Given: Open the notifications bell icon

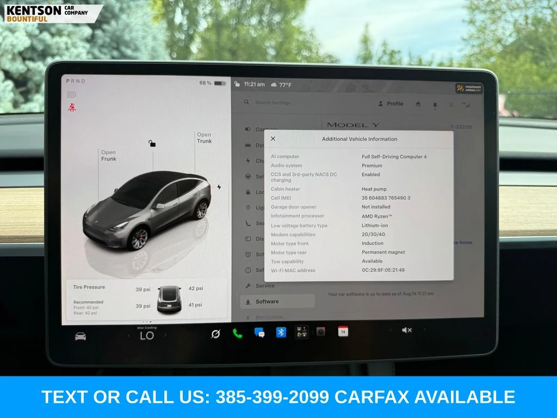Looking at the screenshot, I should tap(435, 105).
